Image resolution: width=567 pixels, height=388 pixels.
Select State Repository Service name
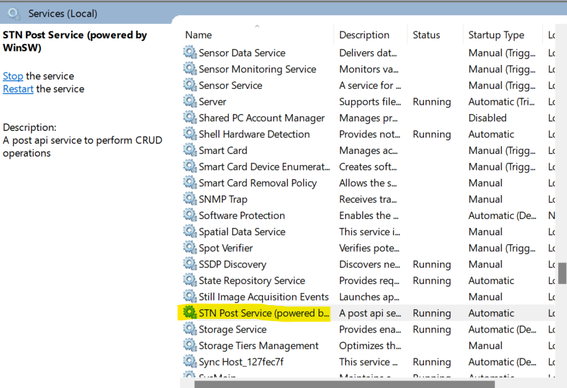(252, 281)
